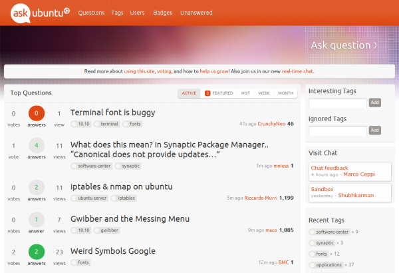Screen dimensions: 399x273
Task: Go to the Users page
Action: point(137,13)
